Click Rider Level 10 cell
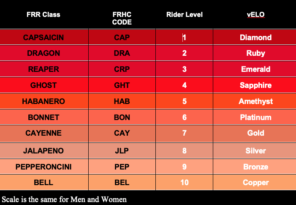The height and width of the screenshot is (205, 296). click(185, 182)
